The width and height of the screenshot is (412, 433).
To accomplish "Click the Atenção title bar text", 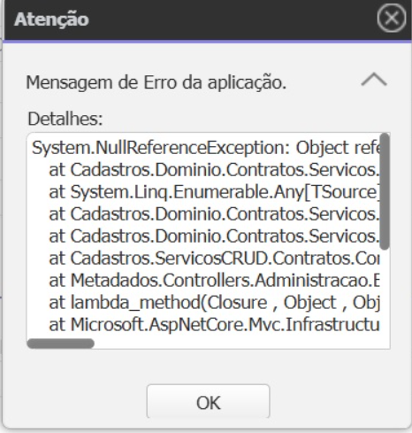I will coord(51,19).
